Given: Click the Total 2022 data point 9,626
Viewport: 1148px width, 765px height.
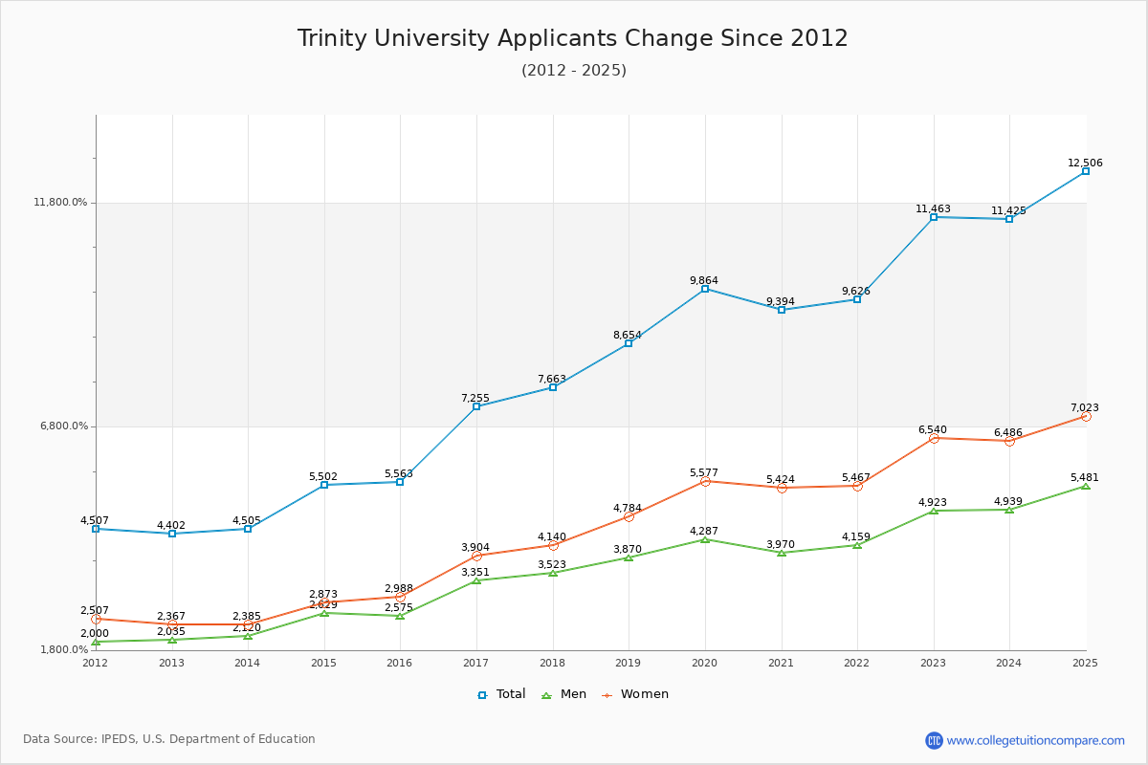Looking at the screenshot, I should pyautogui.click(x=857, y=299).
